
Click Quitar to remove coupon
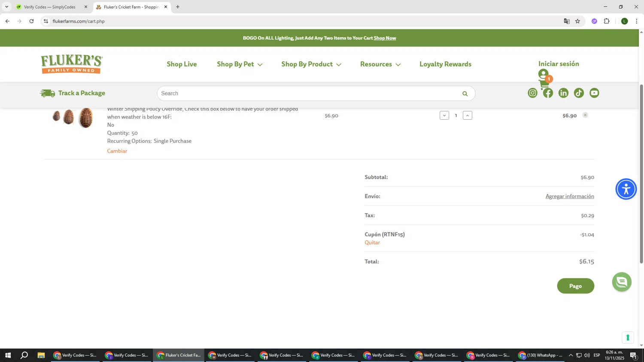coord(372,243)
